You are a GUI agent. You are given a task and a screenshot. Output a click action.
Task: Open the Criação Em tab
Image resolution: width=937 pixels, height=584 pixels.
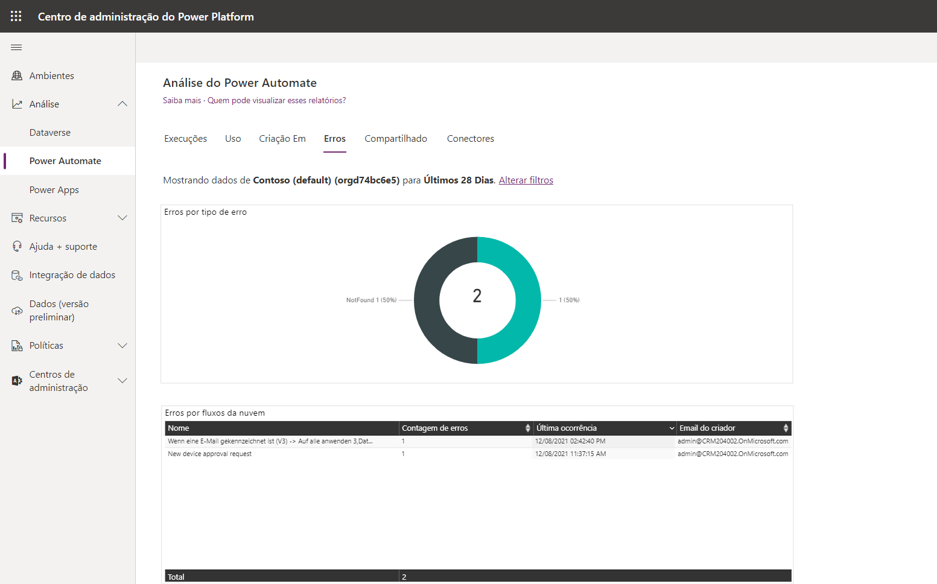click(x=282, y=139)
